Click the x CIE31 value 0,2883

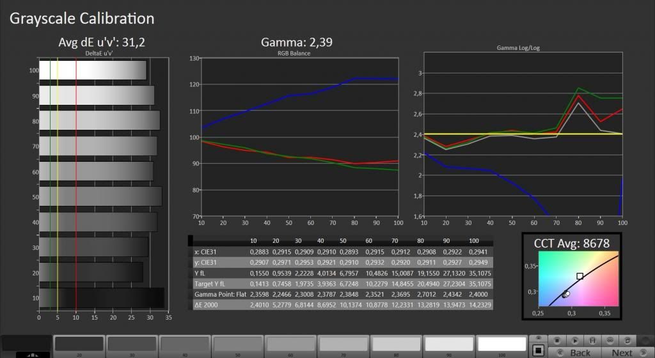click(x=259, y=252)
